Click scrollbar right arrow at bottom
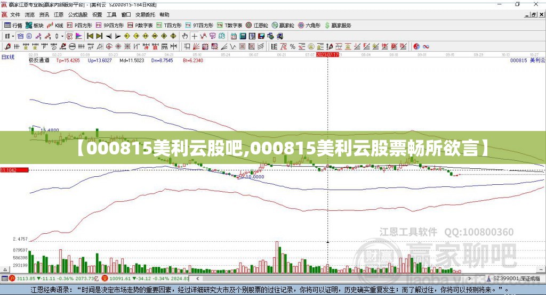Image resolution: width=546 pixels, height=295 pixels. [469, 278]
